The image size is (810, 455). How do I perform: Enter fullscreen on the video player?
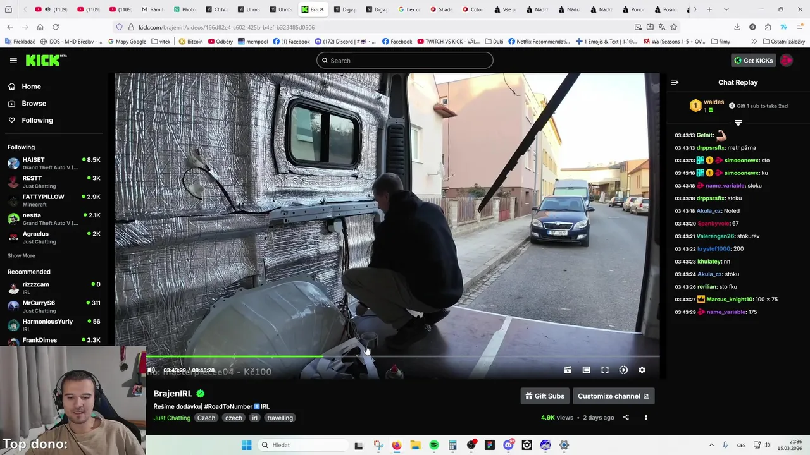tap(605, 370)
